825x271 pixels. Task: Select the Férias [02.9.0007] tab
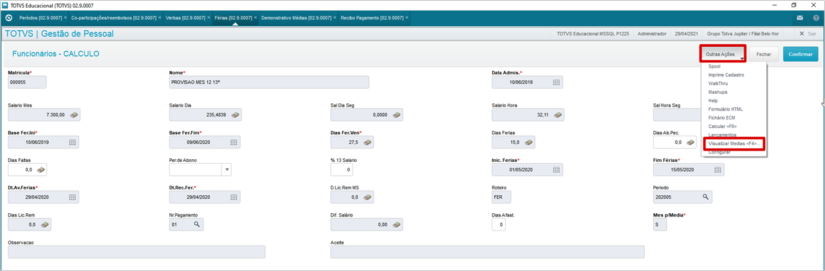tap(233, 18)
